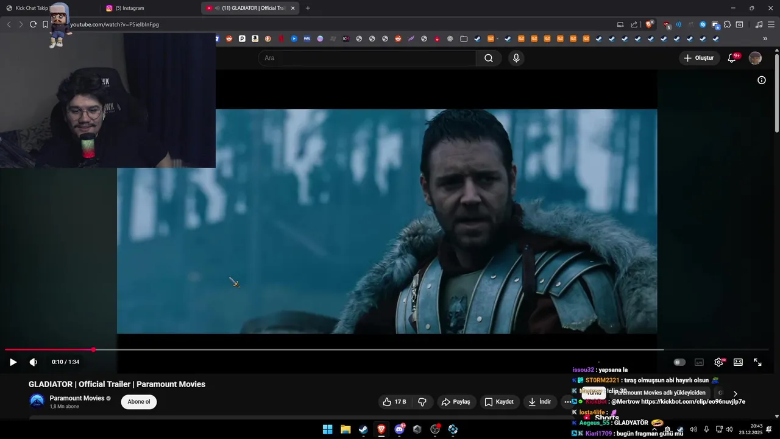Switch player to theater mode

[x=738, y=362]
